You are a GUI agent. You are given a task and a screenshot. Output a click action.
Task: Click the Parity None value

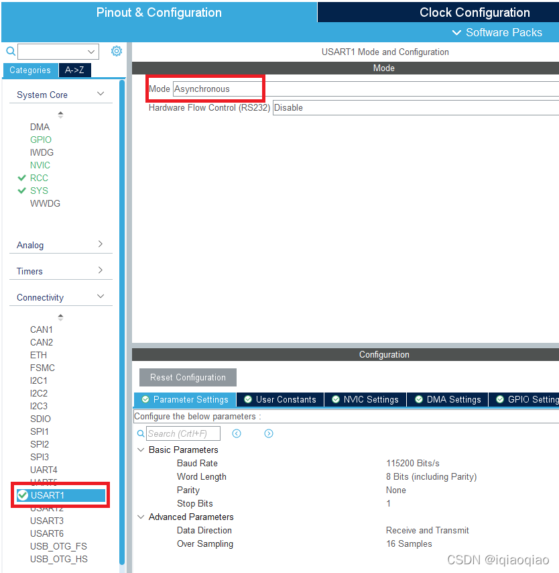[396, 490]
